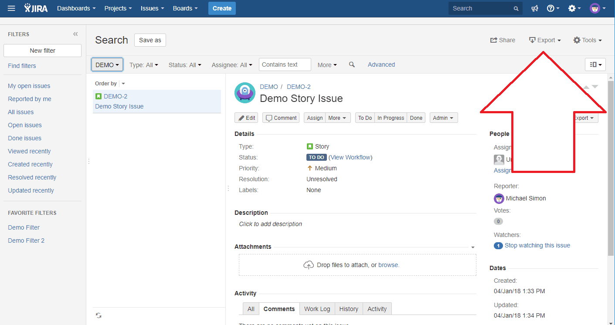Open the More actions dropdown on the issue
Viewport: 615px width, 325px height.
(338, 118)
